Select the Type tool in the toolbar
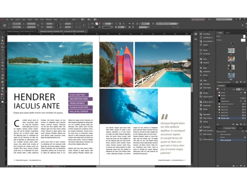The image size is (247, 185). pos(2,50)
